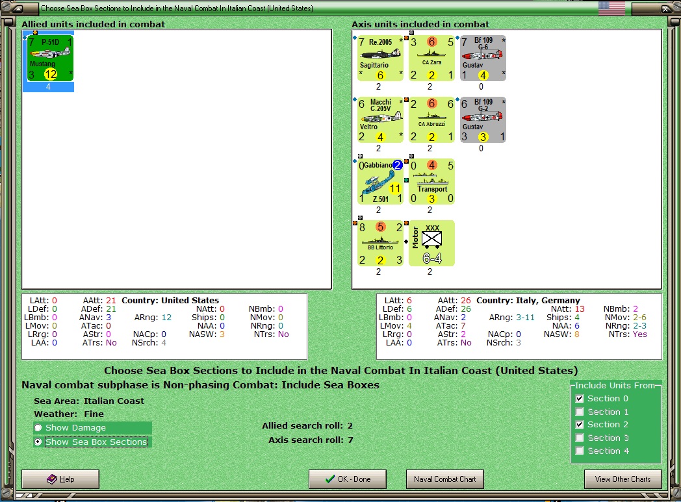This screenshot has width=681, height=502.
Task: Click the Axis ARng value 3-11
Action: (525, 317)
